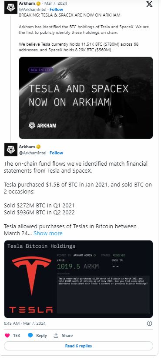Open the Tesla and SpaceX banner image
161x360 pixels.
click(86, 98)
